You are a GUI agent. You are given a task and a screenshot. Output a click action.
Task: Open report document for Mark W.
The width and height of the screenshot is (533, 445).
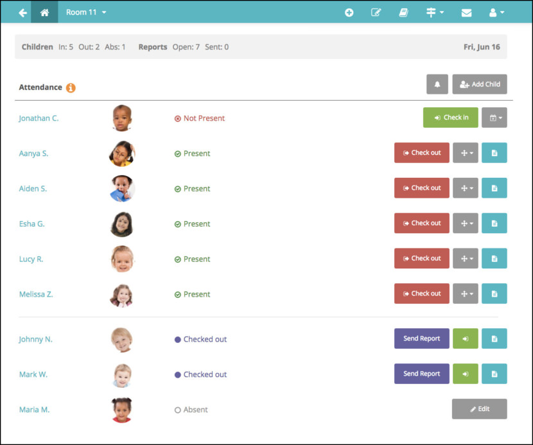(494, 374)
